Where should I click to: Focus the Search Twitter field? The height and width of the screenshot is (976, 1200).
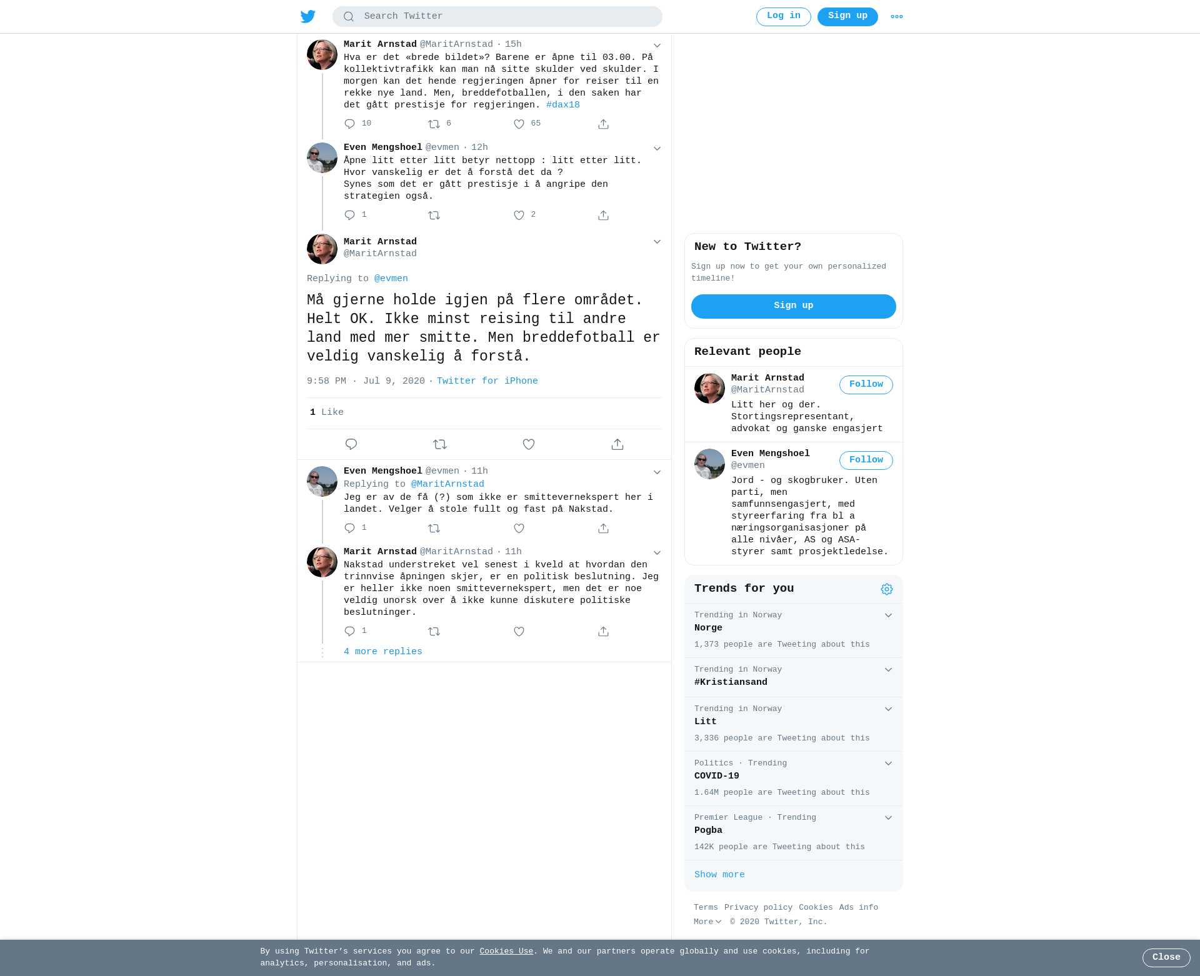tap(497, 17)
